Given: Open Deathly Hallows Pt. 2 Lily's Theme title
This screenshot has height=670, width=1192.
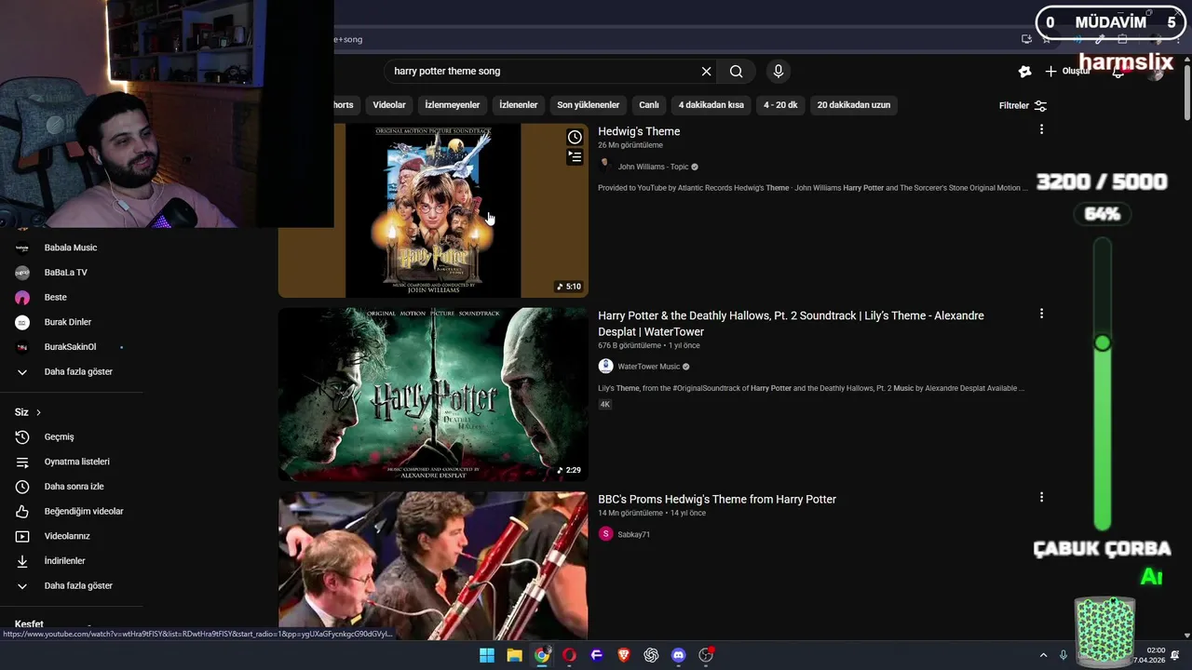Looking at the screenshot, I should point(791,324).
